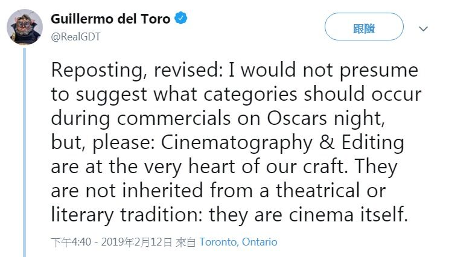Open Guillermo del Toro's profile avatar

pyautogui.click(x=25, y=27)
